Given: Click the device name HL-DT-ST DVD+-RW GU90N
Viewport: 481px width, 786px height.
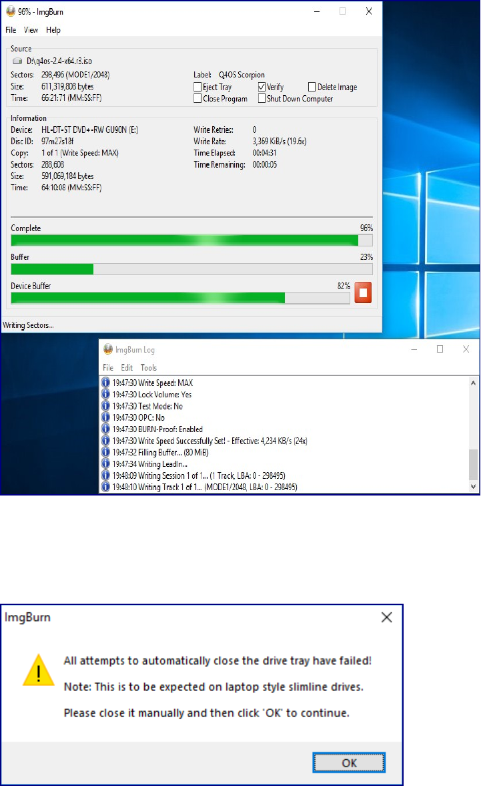Looking at the screenshot, I should click(89, 130).
